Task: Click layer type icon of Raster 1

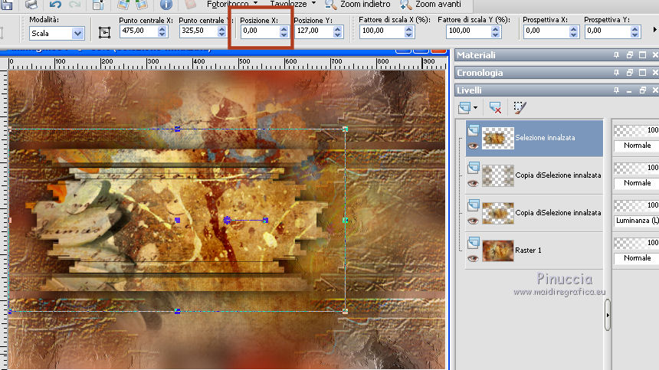Action: click(x=474, y=242)
